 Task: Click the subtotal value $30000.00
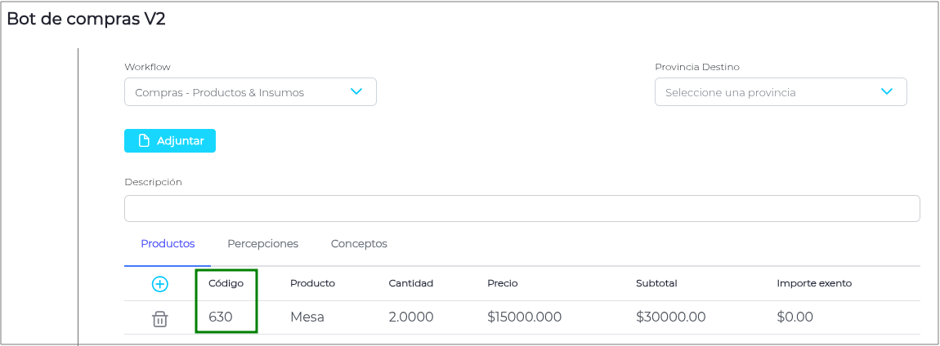[x=670, y=317]
